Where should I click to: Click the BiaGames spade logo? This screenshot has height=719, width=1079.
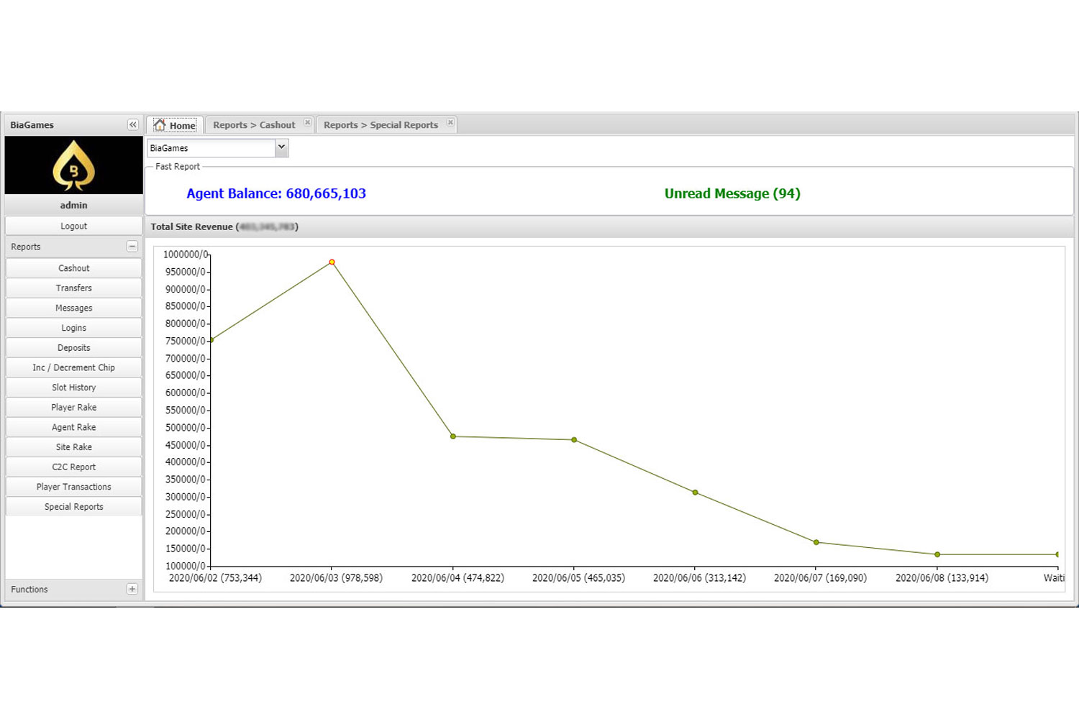click(x=73, y=165)
